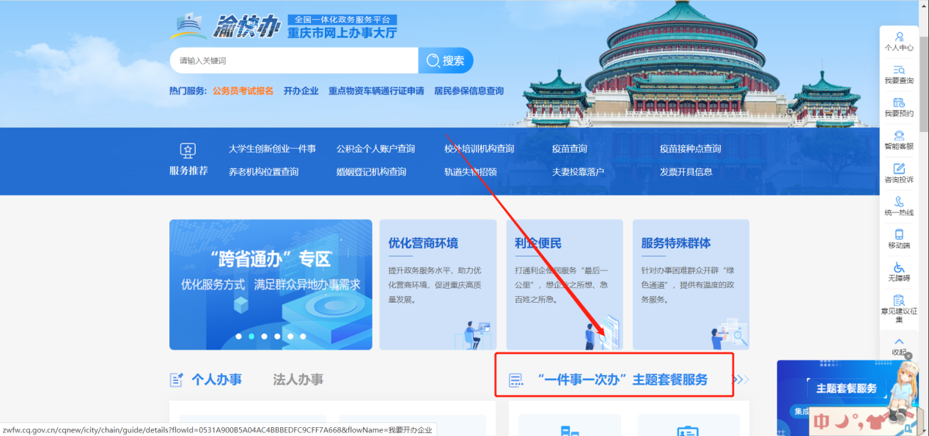
Task: Enable 无障碍 accessibility mode icon
Action: click(x=899, y=273)
